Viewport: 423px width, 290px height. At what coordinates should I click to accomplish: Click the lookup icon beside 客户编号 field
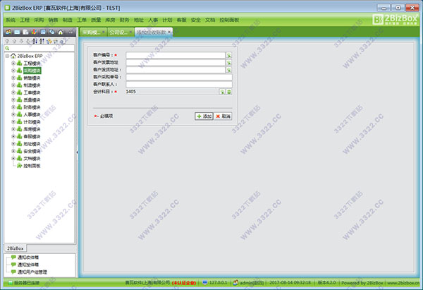[x=229, y=55]
